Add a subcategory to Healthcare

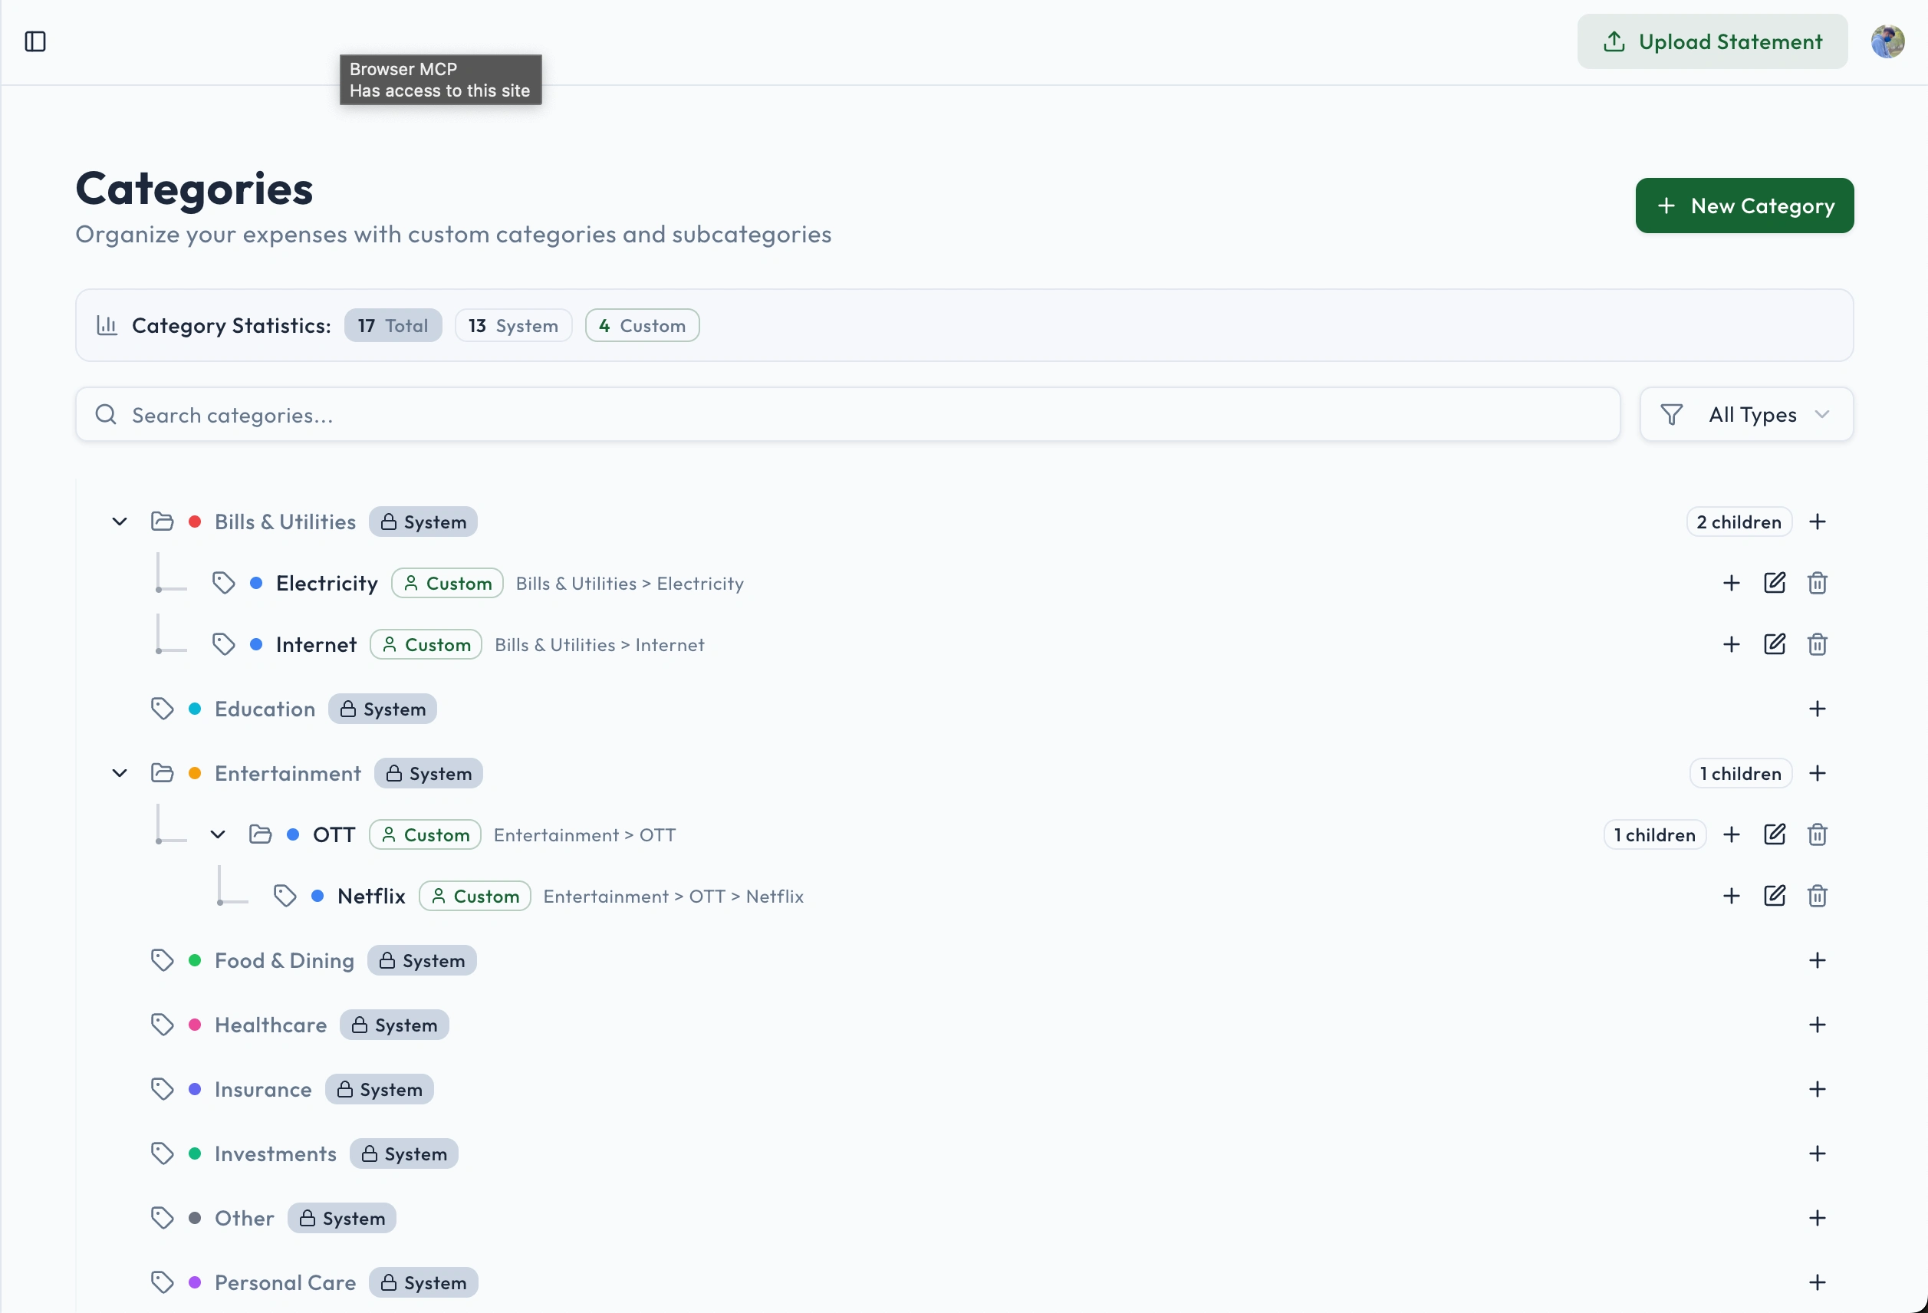pyautogui.click(x=1817, y=1025)
